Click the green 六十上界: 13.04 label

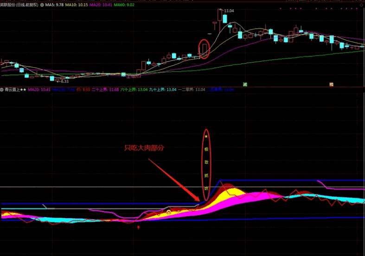click(x=134, y=90)
